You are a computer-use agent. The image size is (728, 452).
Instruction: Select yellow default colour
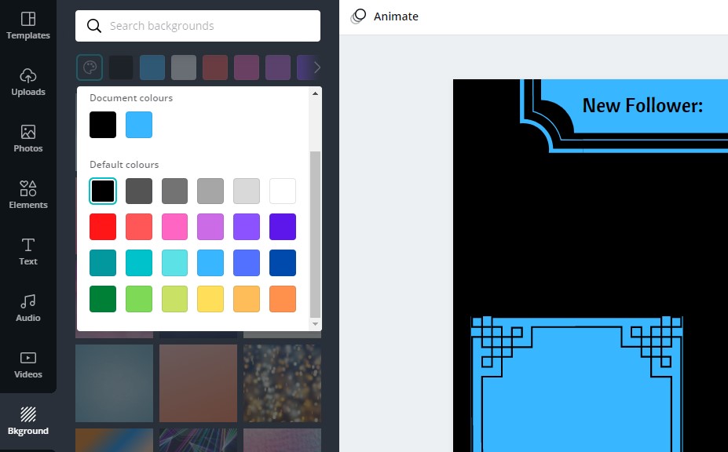pos(210,298)
